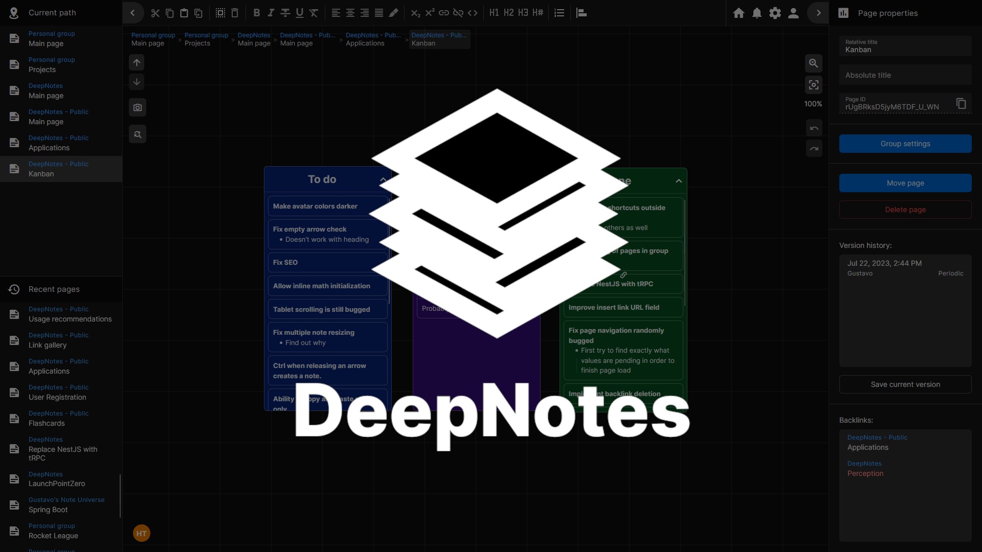Click the numbered list icon
Image resolution: width=982 pixels, height=552 pixels.
click(x=560, y=13)
